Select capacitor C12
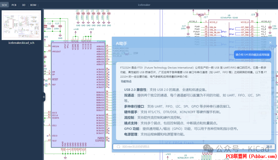 (x=52, y=26)
